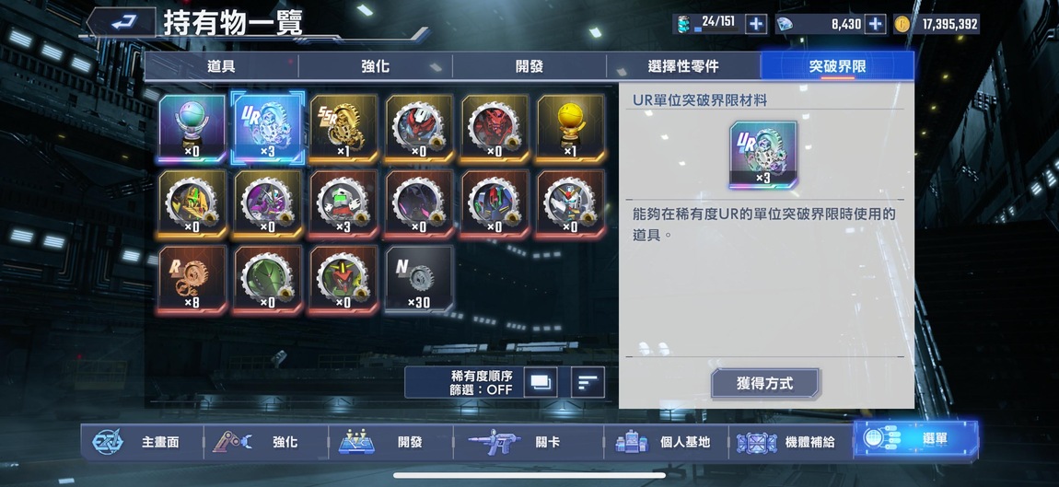This screenshot has height=487, width=1059.
Task: Open the sort order options icon
Action: pos(588,382)
